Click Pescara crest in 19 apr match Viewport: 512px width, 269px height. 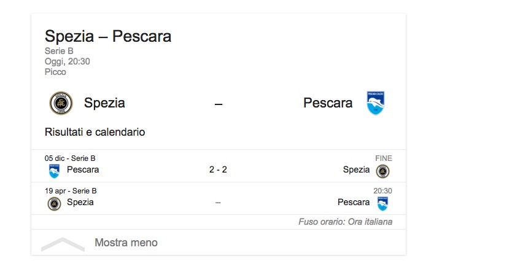(x=382, y=203)
